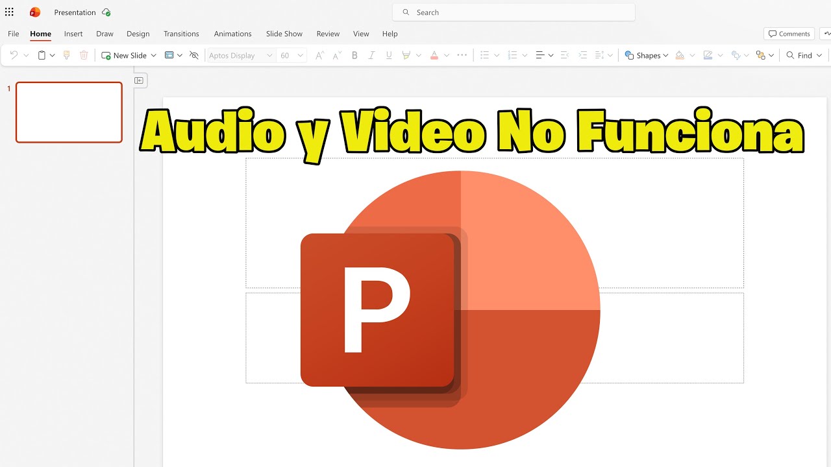Viewport: 831px width, 467px height.
Task: Expand the line spacing arrow
Action: click(x=610, y=55)
